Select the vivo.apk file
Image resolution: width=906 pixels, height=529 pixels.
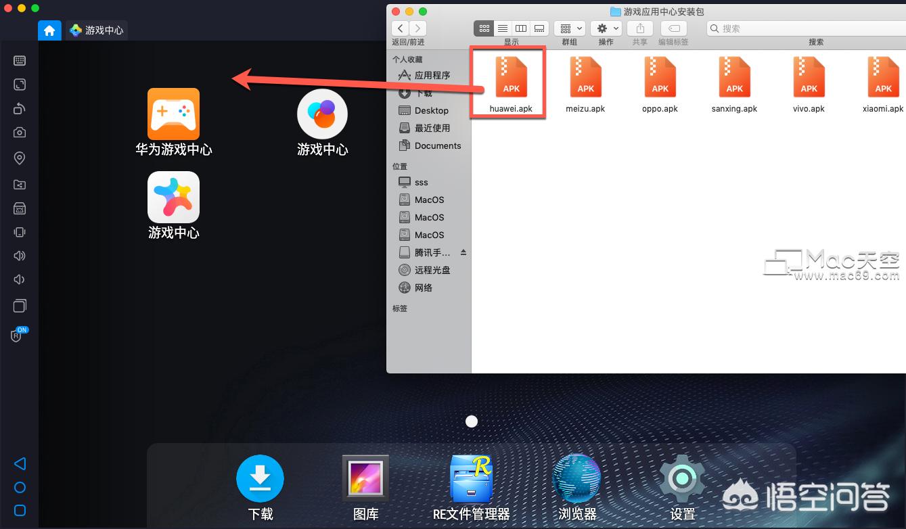(x=809, y=84)
